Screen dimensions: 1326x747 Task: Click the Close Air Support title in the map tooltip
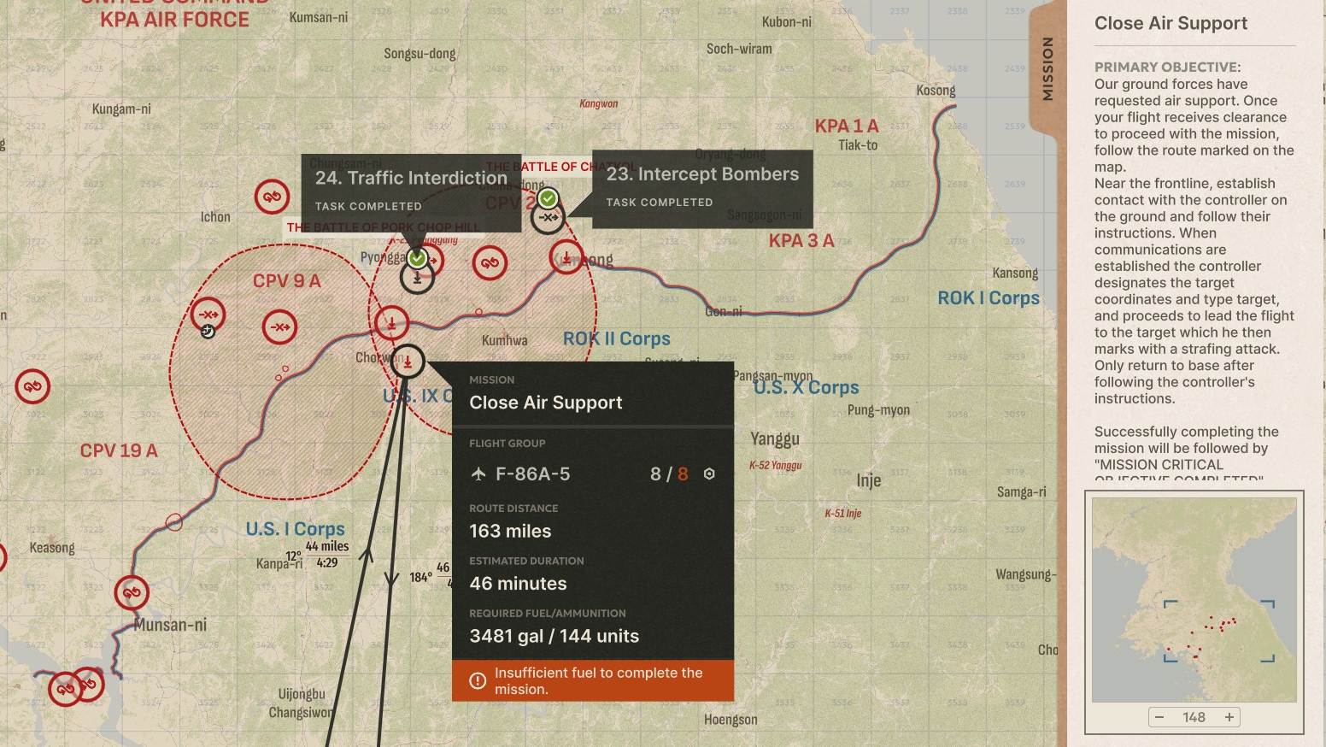[x=546, y=403]
